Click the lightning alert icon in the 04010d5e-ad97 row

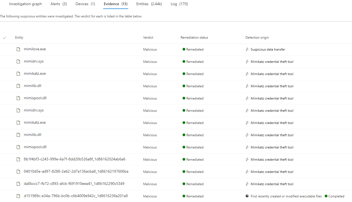(x=247, y=172)
